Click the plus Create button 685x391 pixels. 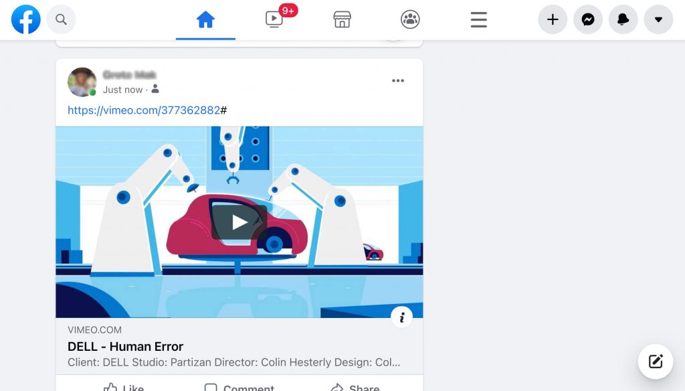553,19
